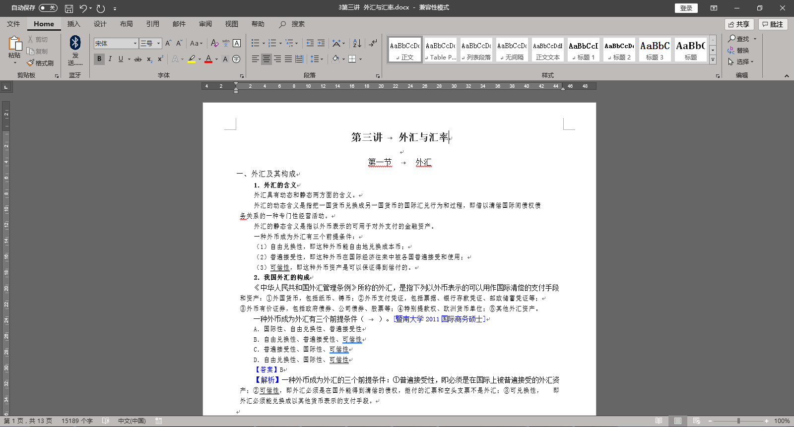Switch to the 设计 (Design) tab
Viewport: 794px width, 427px height.
100,24
